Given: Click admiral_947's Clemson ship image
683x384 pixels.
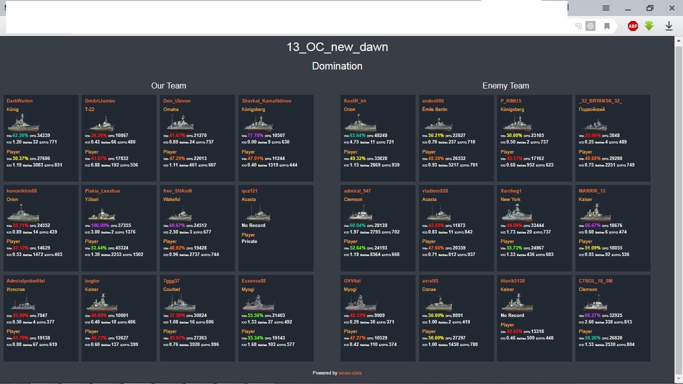Looking at the screenshot, I should coord(360,212).
